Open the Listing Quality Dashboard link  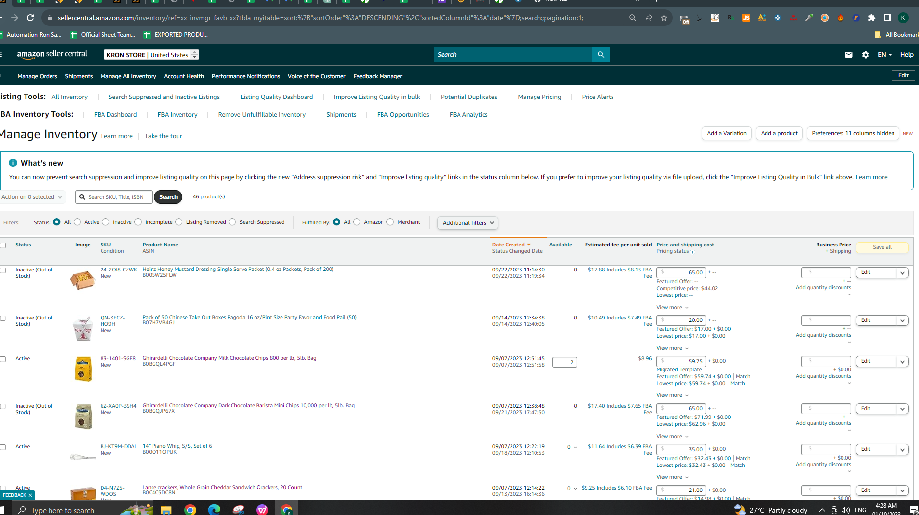(x=277, y=97)
